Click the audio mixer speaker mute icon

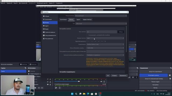[x=101, y=82]
